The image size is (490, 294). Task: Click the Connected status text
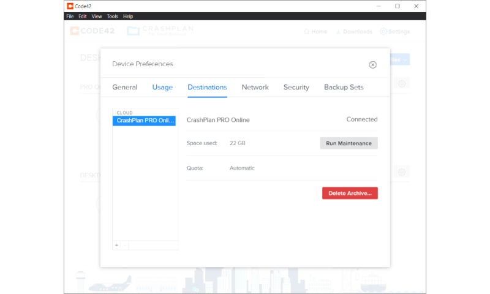click(x=362, y=119)
